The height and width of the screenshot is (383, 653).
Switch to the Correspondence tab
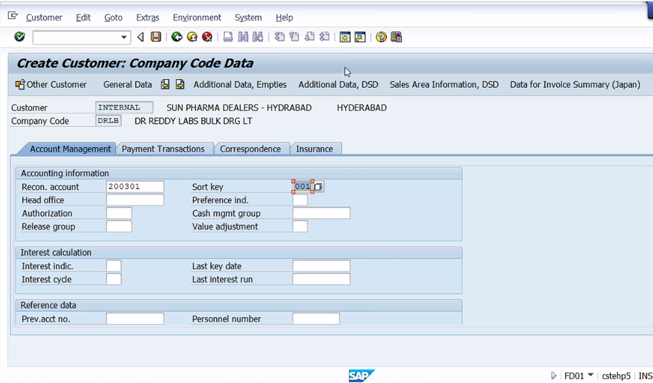(250, 149)
